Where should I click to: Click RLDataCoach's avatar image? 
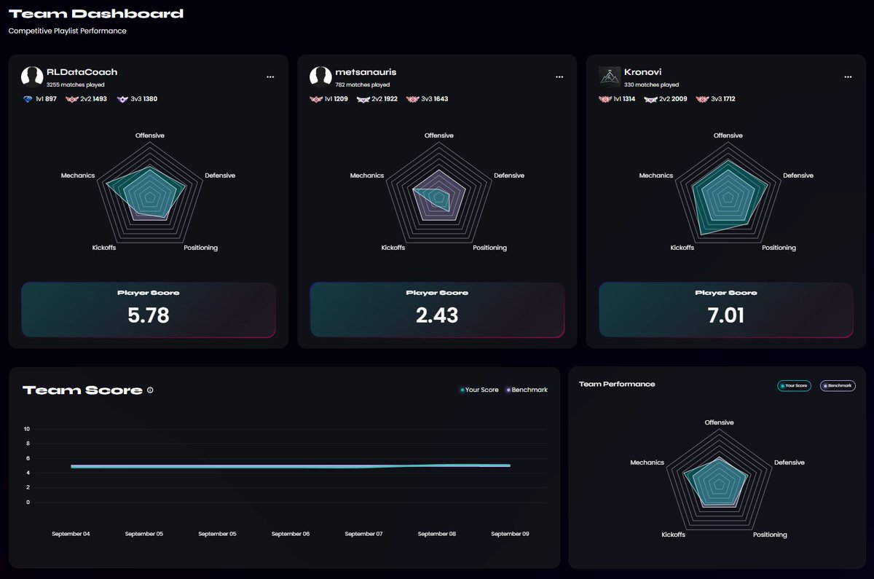click(32, 76)
